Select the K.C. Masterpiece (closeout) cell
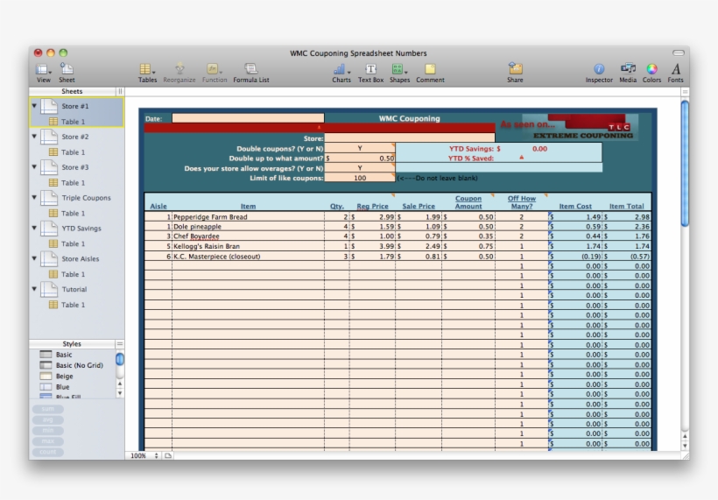The image size is (718, 500). 248,256
